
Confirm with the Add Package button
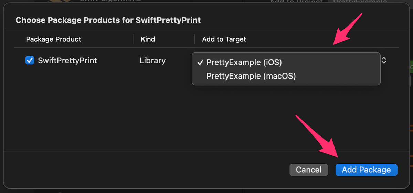point(366,170)
